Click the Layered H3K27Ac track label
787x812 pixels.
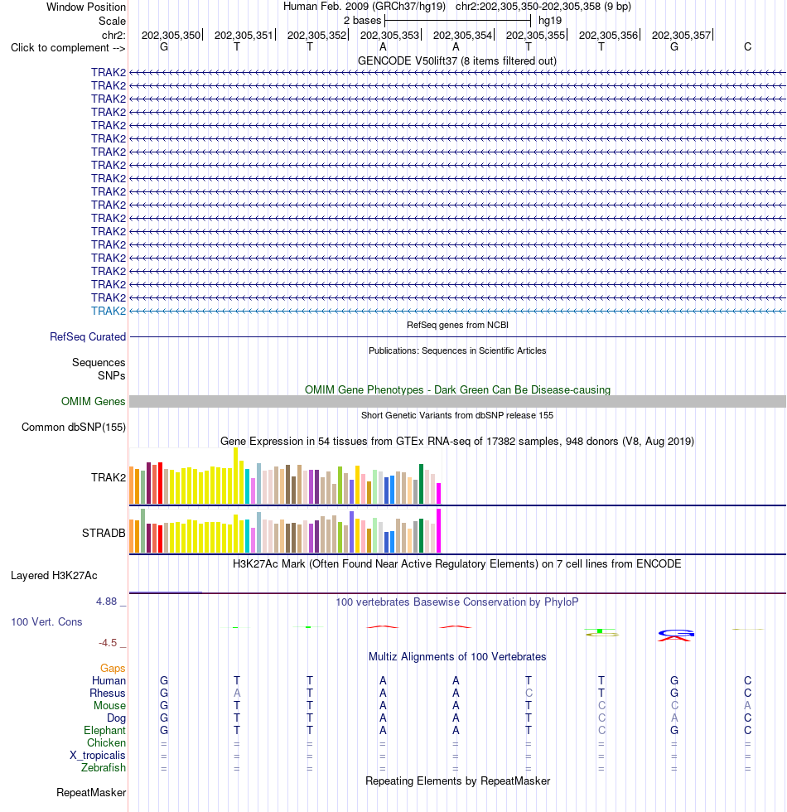(54, 575)
